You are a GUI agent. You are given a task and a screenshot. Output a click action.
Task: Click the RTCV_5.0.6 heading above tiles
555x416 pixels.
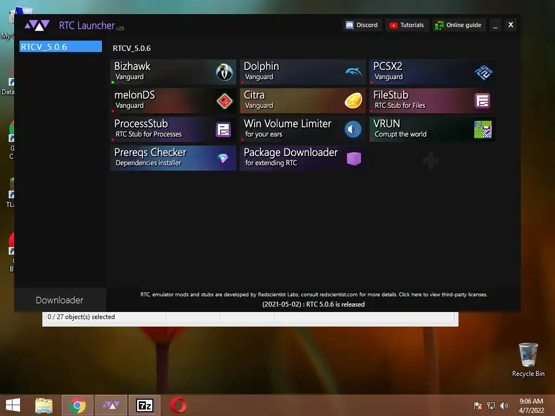pos(132,48)
